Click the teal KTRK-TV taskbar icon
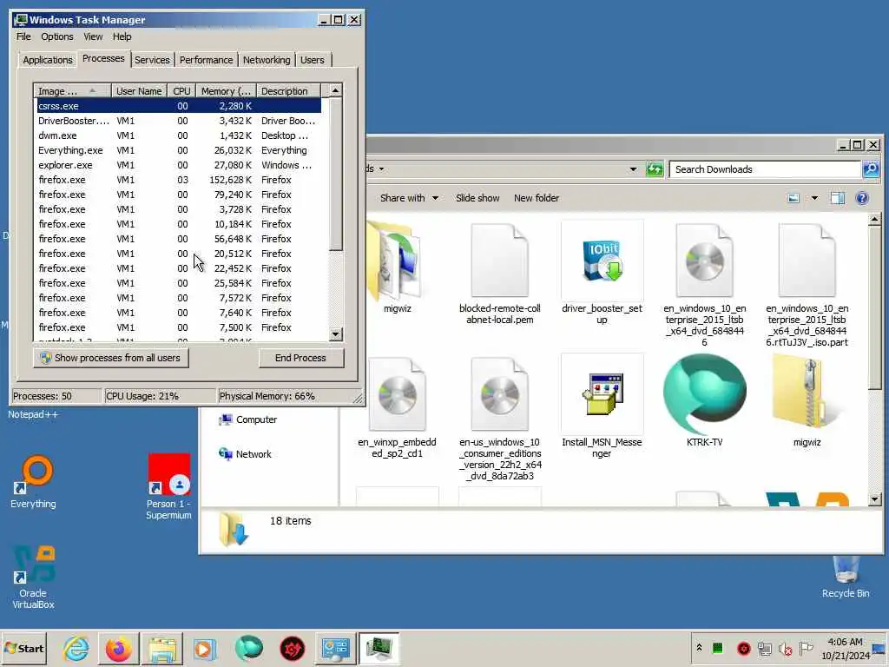This screenshot has height=667, width=889. click(249, 648)
